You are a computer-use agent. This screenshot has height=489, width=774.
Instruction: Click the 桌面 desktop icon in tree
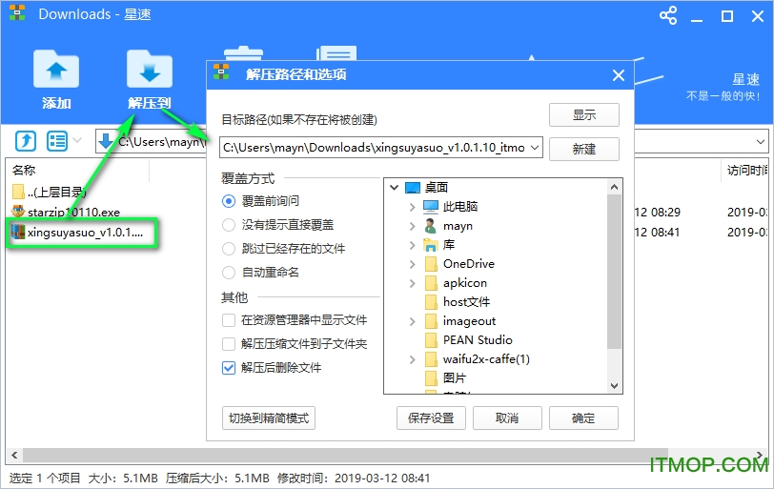coord(412,188)
